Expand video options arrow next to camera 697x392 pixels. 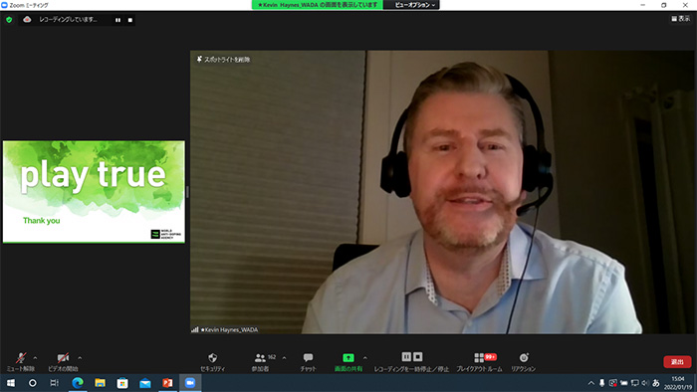pyautogui.click(x=80, y=358)
